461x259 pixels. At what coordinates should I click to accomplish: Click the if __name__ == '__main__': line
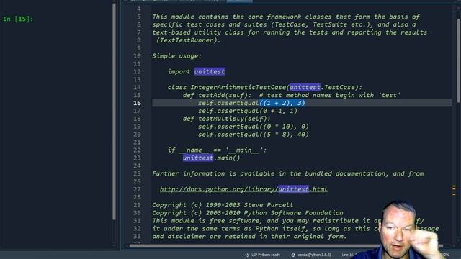tap(217, 150)
